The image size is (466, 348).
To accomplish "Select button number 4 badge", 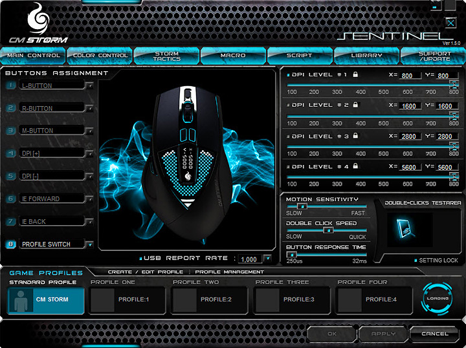I will tap(11, 153).
